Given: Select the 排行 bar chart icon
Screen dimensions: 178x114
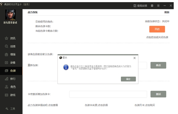Looking at the screenshot, I should pyautogui.click(x=6, y=79).
